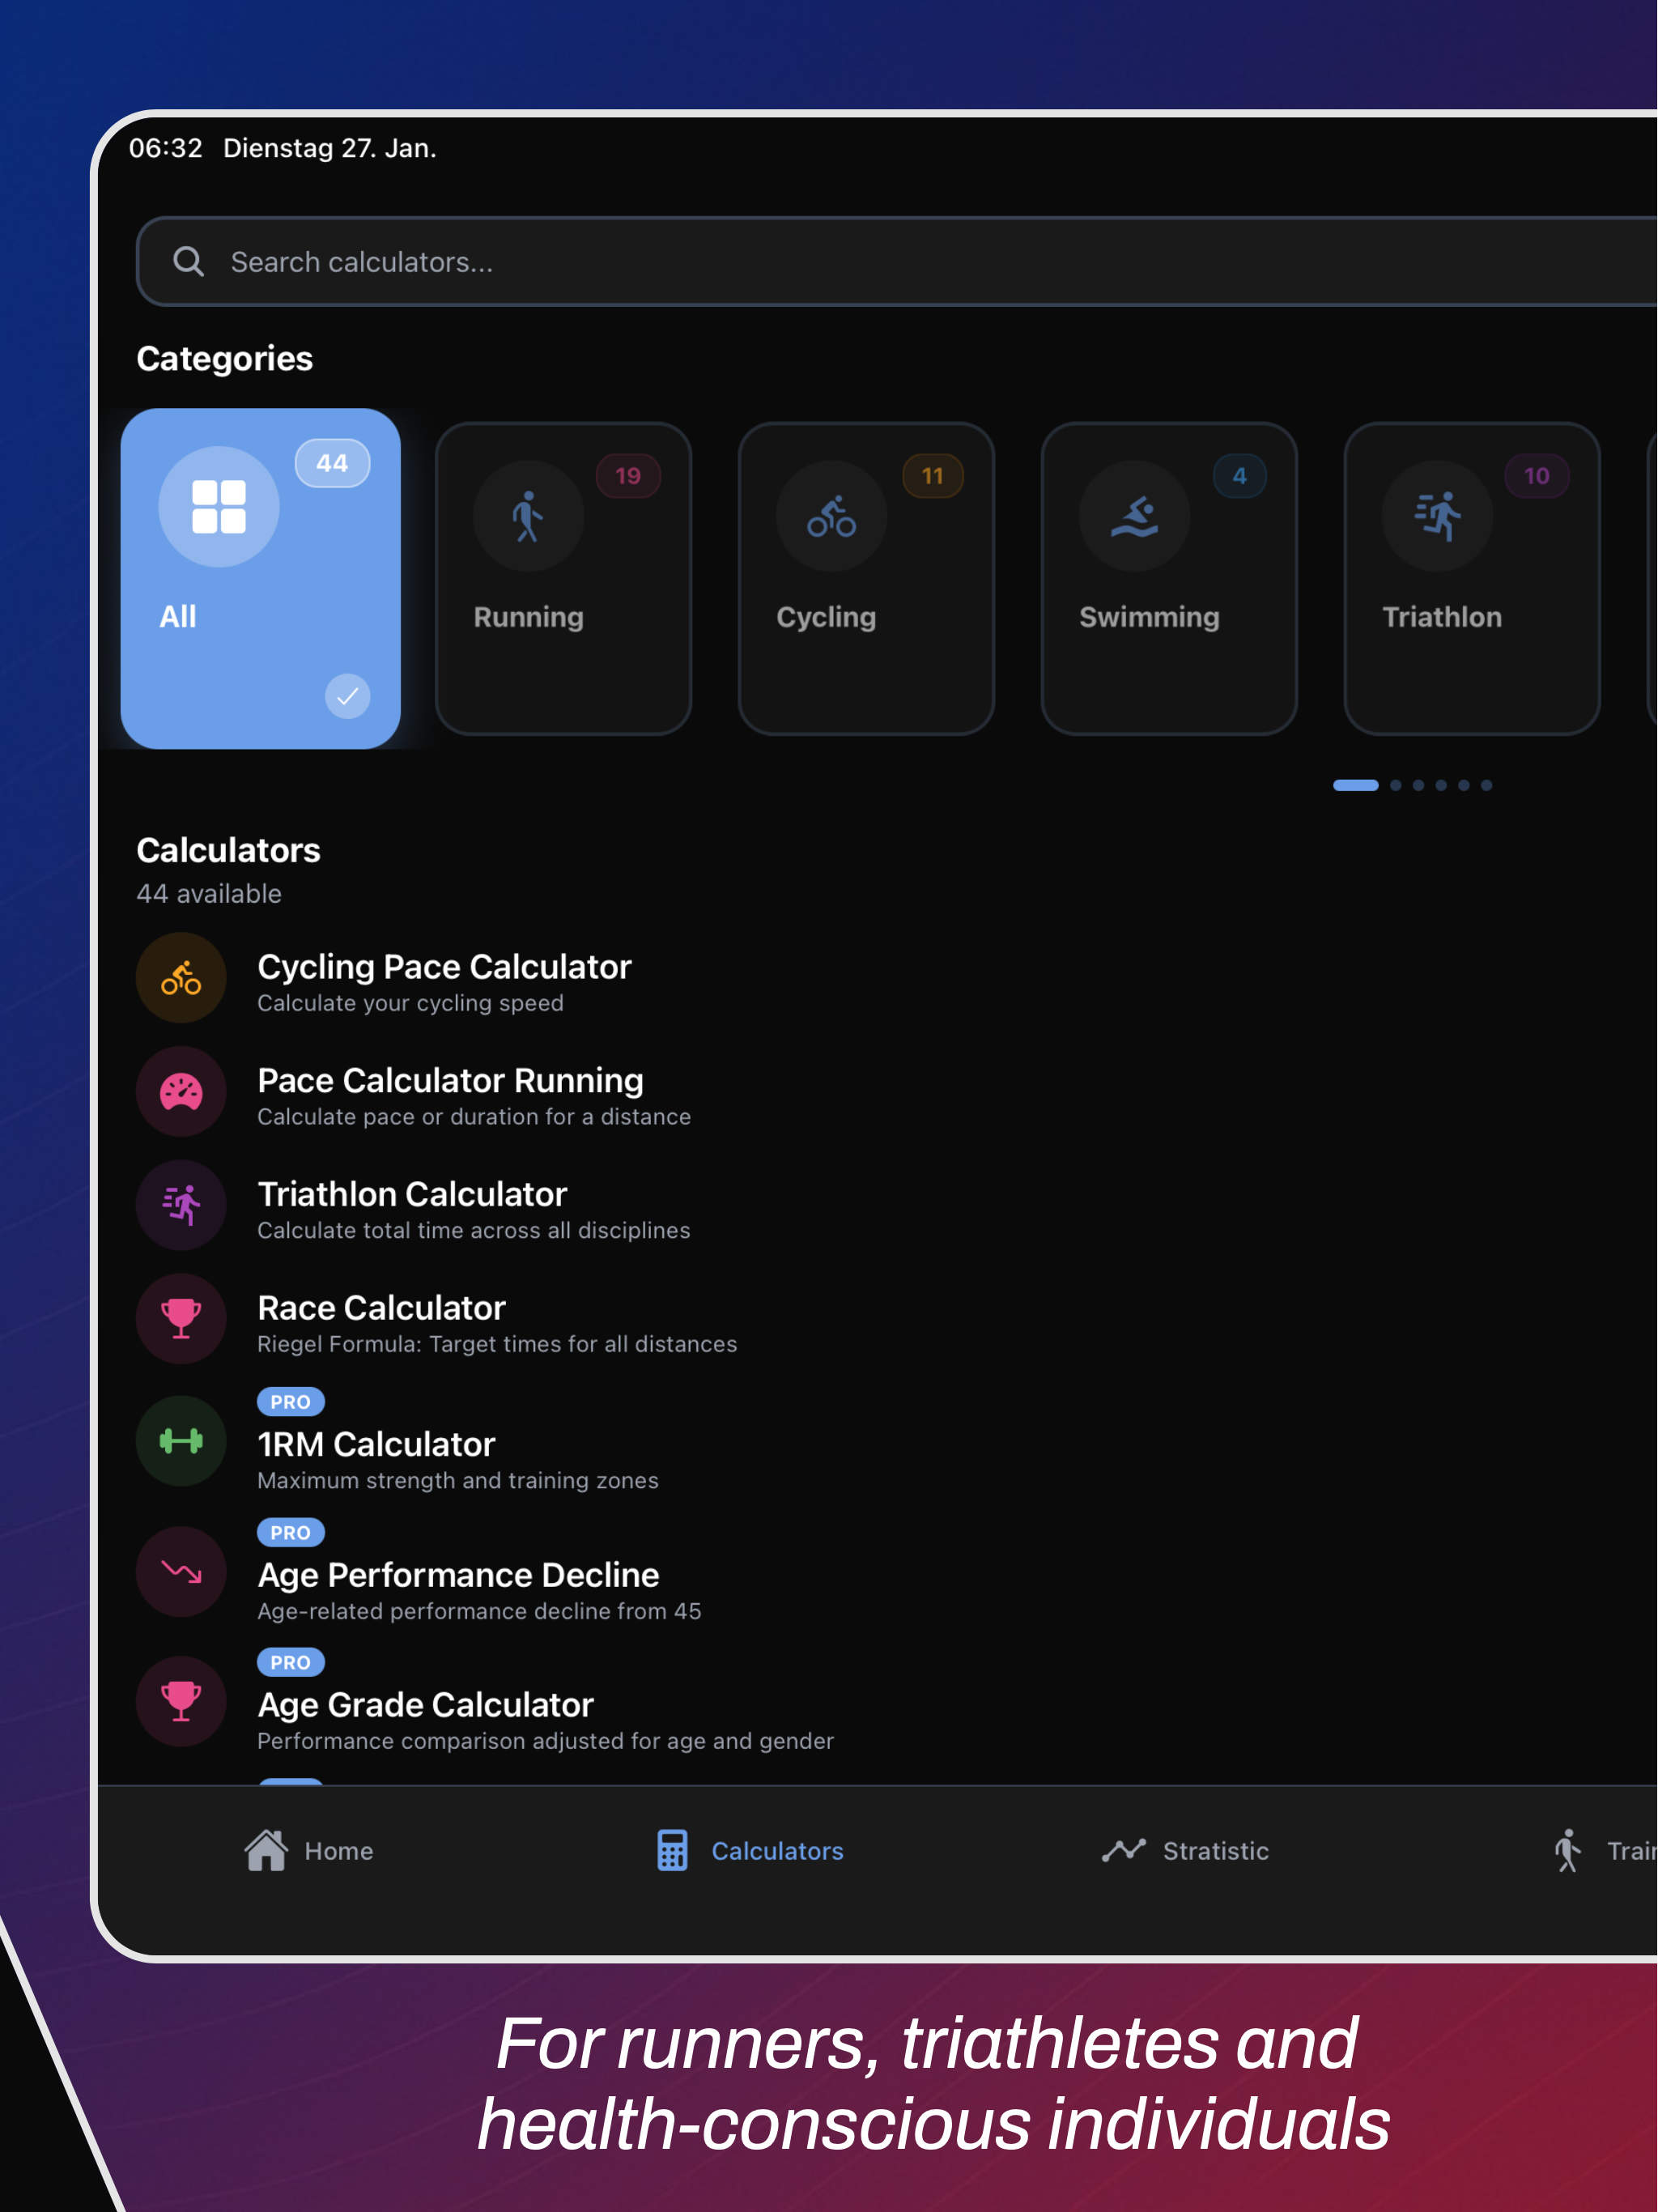The image size is (1658, 2212).
Task: Click the 4 badge on Swimming
Action: coord(1239,476)
